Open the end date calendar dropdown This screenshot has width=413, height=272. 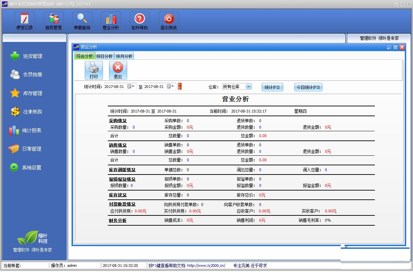coord(171,87)
